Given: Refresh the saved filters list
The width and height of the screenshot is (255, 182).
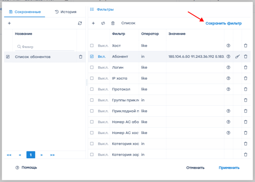Looking at the screenshot, I should 79,23.
